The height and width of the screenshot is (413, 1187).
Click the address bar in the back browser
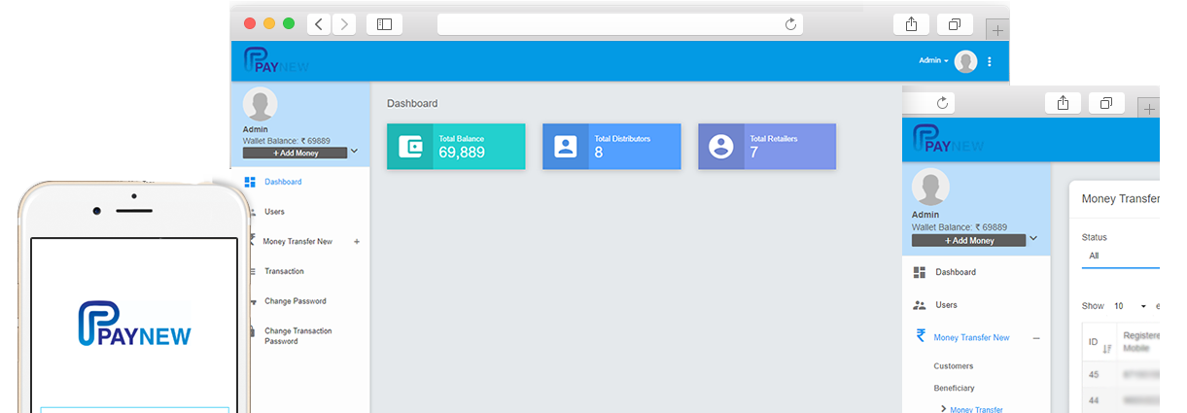pyautogui.click(x=619, y=24)
